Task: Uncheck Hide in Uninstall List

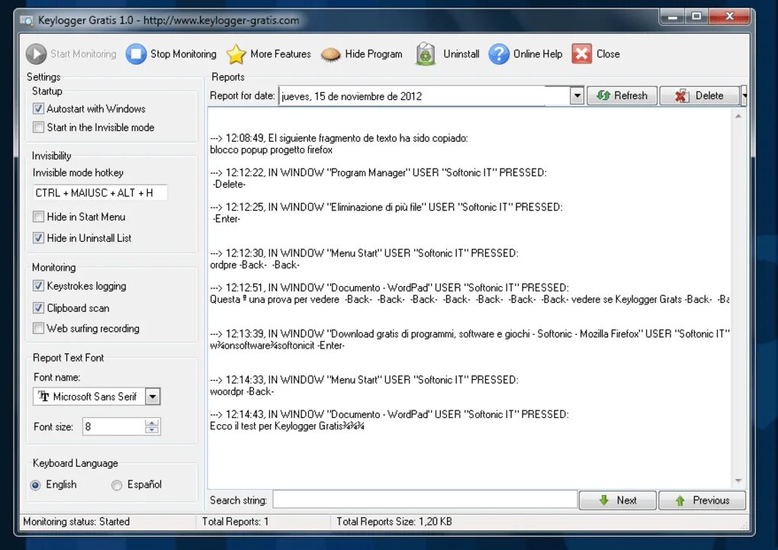Action: (38, 238)
